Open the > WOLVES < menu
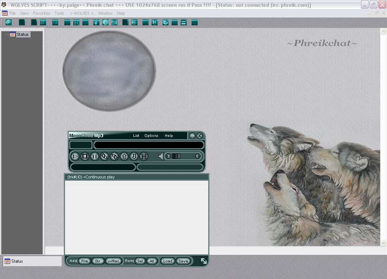Screen dimensions: 387x279 [x=82, y=13]
